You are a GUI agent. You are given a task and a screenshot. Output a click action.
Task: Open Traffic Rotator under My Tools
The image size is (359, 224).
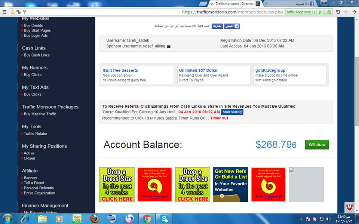(x=36, y=134)
